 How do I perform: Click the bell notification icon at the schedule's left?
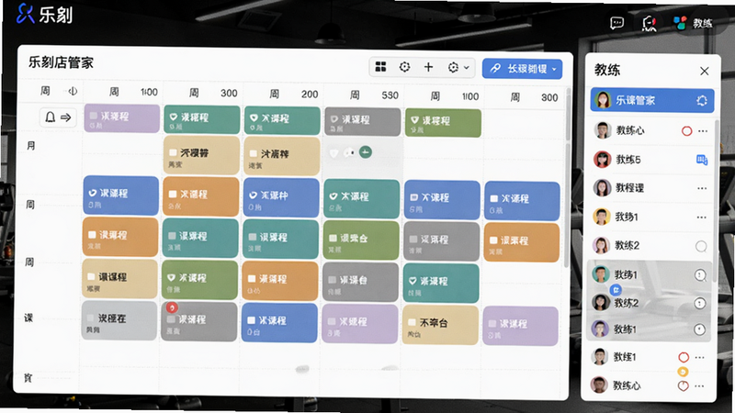(51, 117)
